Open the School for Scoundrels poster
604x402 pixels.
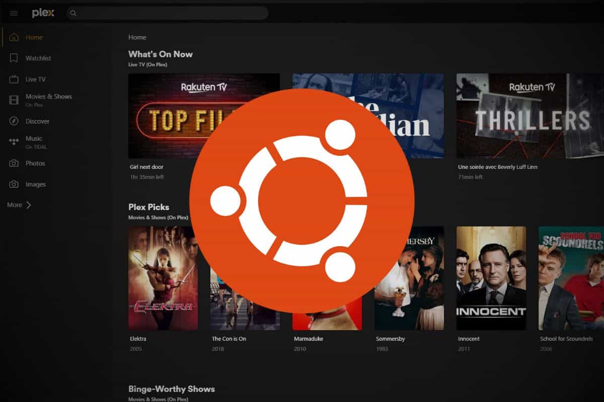pos(571,278)
